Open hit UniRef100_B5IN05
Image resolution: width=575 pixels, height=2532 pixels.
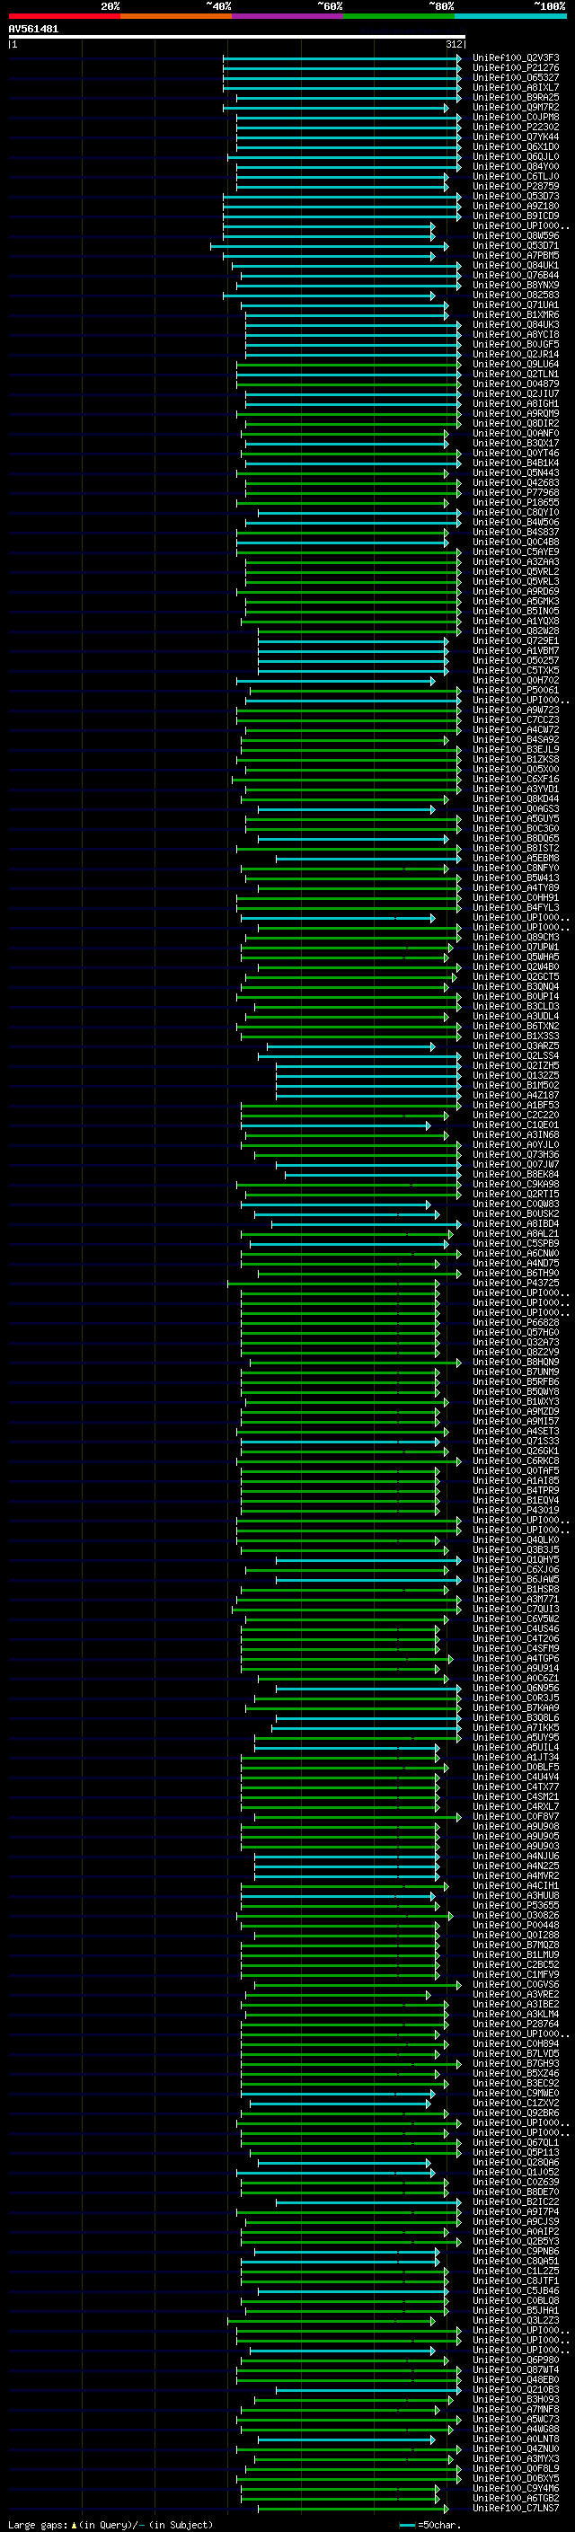coord(516,612)
